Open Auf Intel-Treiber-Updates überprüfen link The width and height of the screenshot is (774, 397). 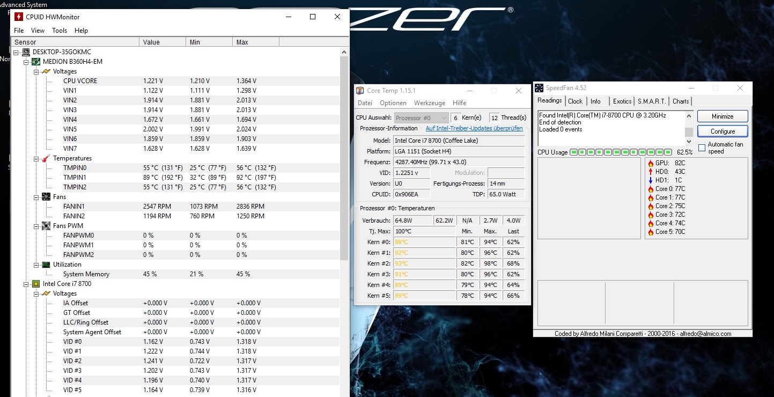coord(474,129)
